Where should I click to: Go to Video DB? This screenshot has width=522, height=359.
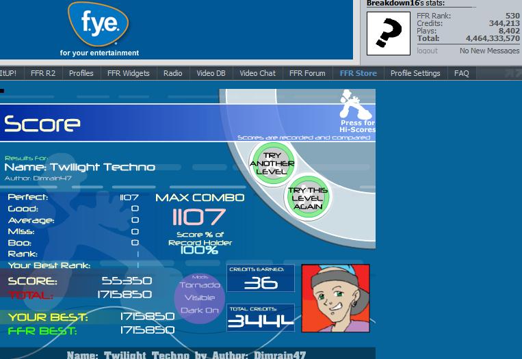(x=211, y=73)
